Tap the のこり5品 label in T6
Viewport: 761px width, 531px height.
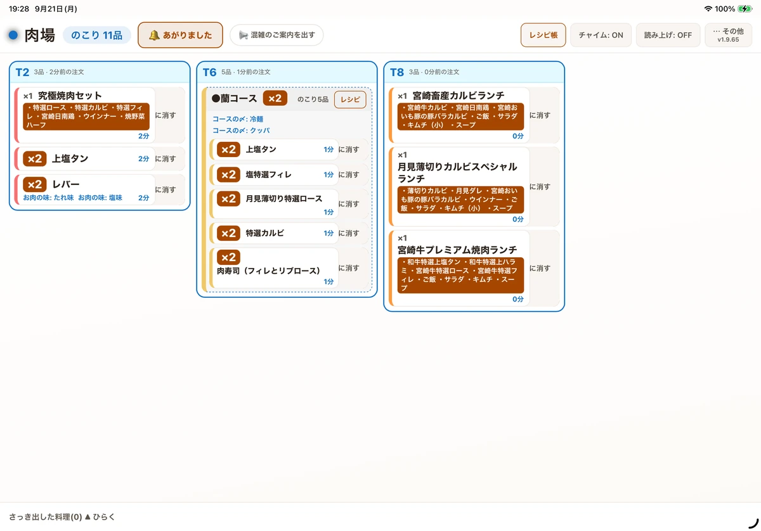pos(313,99)
